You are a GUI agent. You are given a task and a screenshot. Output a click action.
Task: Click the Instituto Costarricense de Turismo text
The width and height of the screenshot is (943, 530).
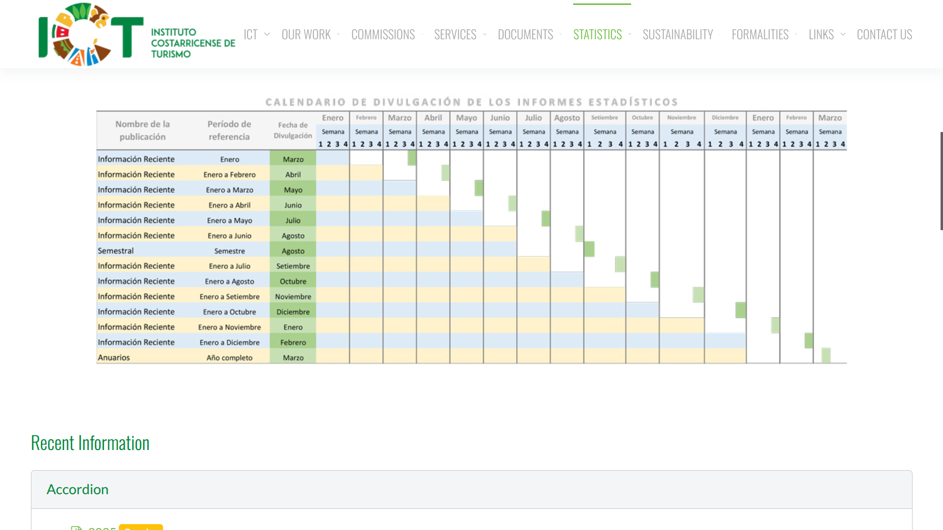click(193, 43)
